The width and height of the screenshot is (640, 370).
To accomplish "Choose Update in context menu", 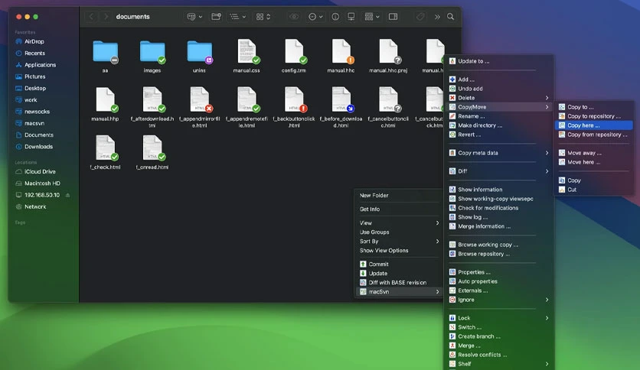I will [x=399, y=274].
